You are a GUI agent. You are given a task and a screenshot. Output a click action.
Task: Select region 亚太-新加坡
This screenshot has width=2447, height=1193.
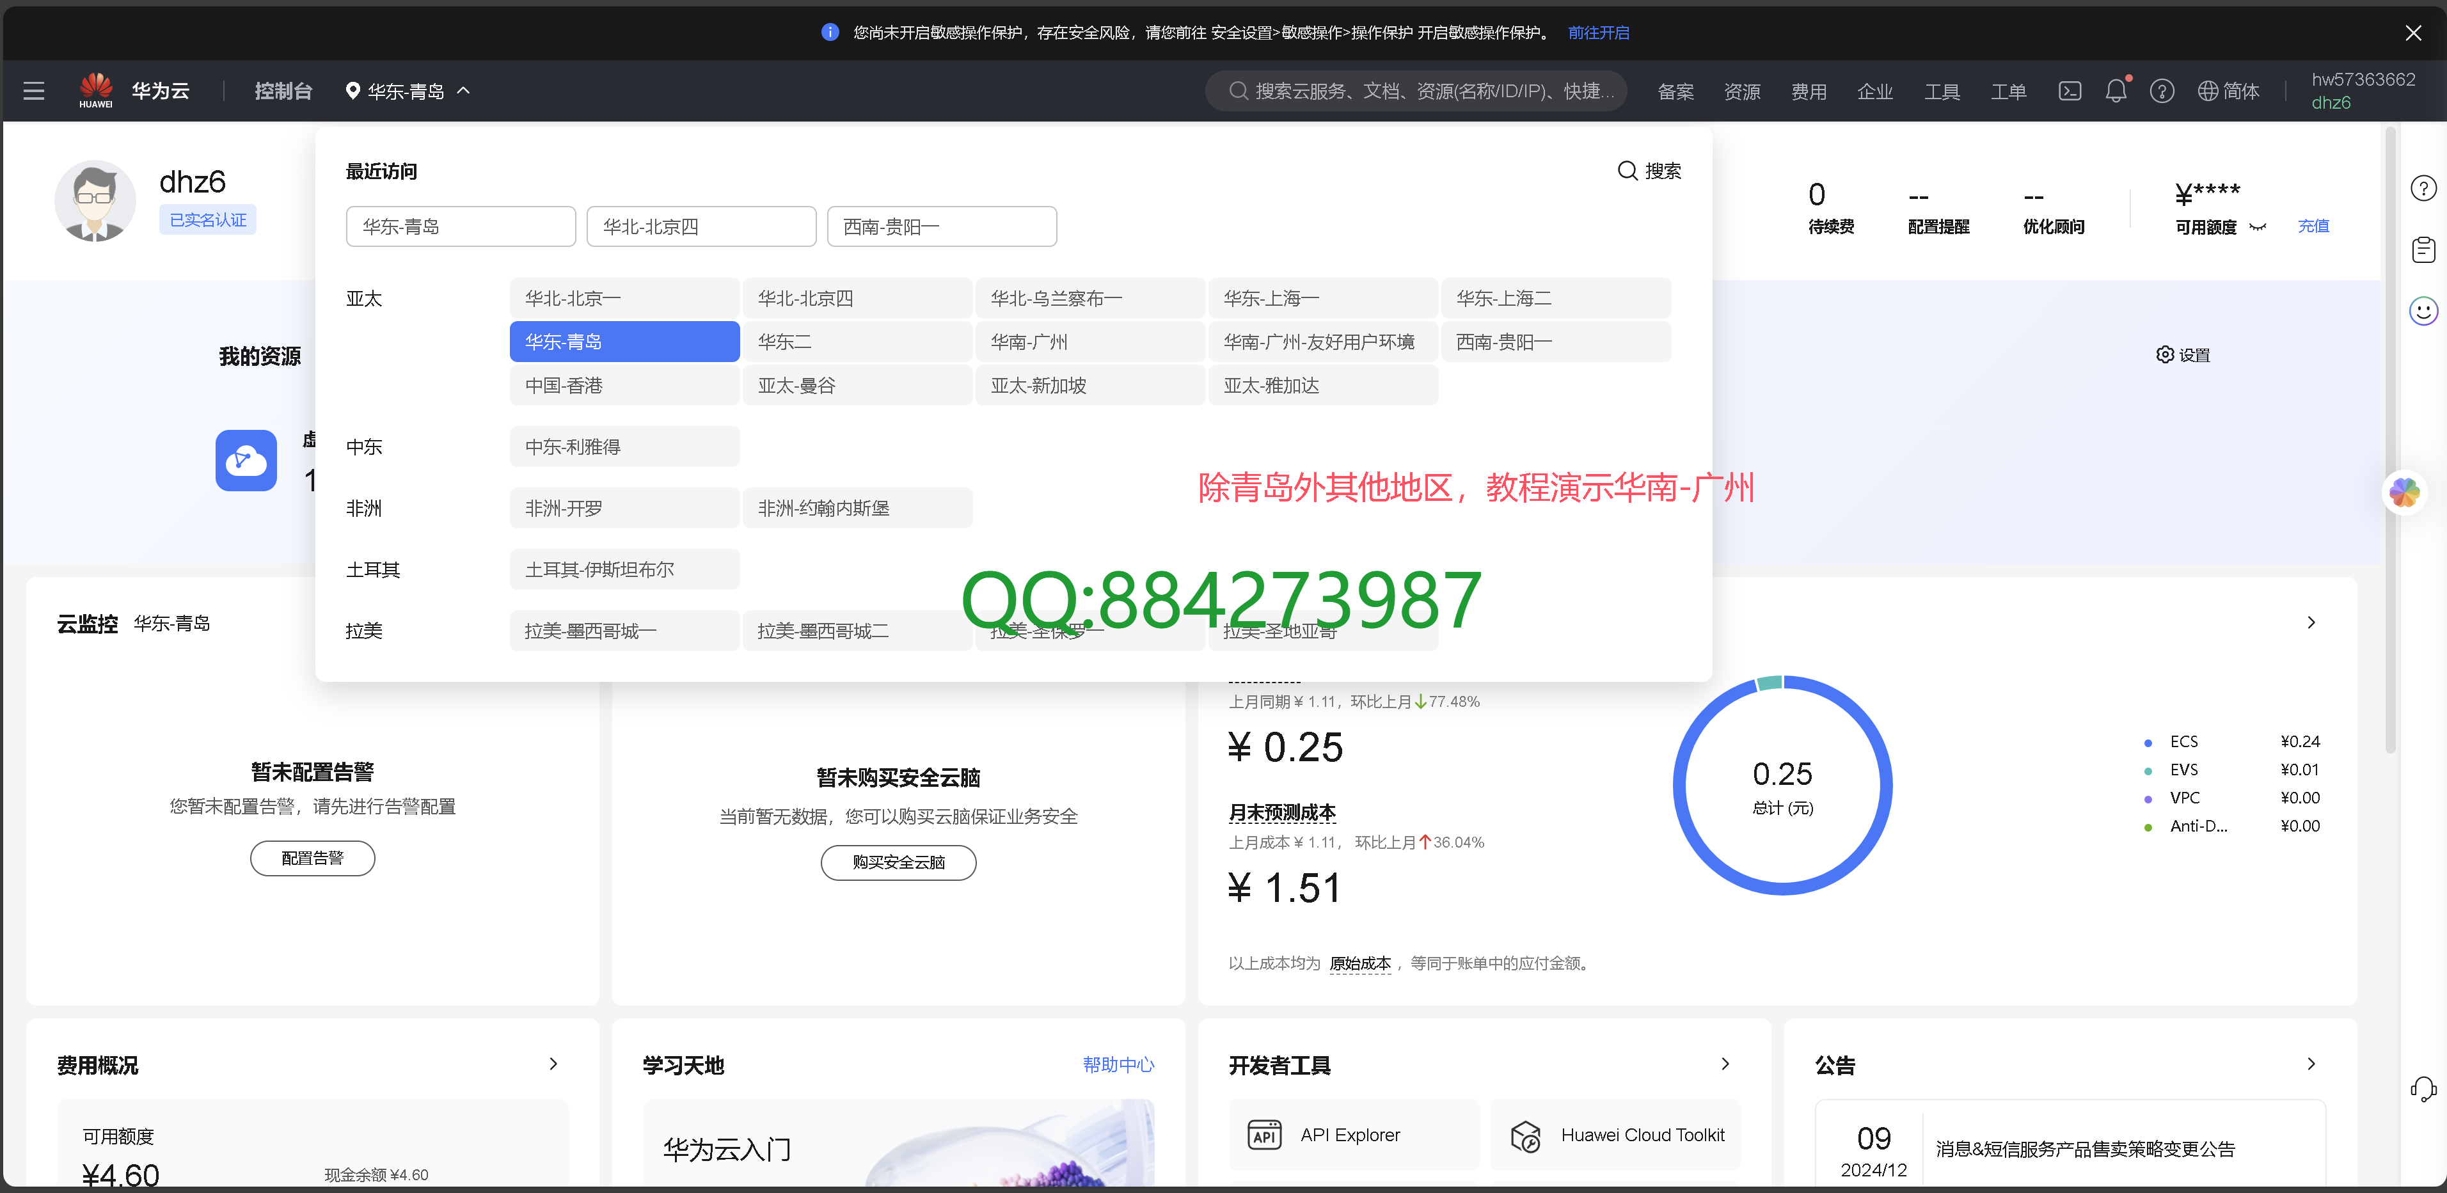click(1089, 386)
